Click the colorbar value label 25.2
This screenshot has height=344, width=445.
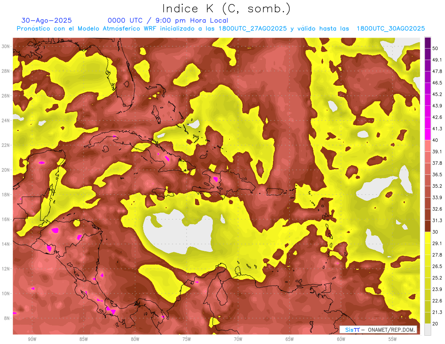[437, 278]
